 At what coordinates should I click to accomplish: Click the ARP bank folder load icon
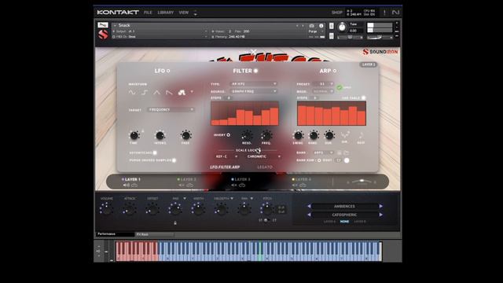pos(346,153)
